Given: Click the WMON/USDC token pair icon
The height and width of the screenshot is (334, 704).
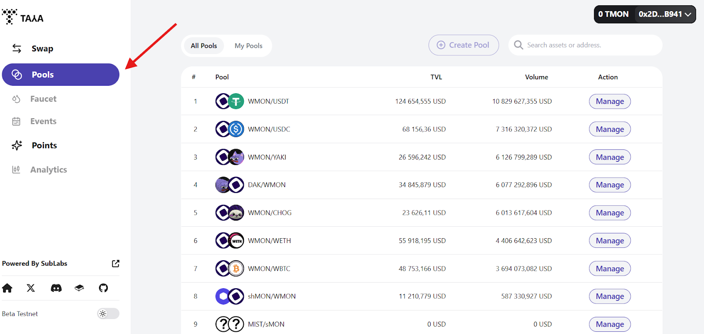Looking at the screenshot, I should point(230,129).
